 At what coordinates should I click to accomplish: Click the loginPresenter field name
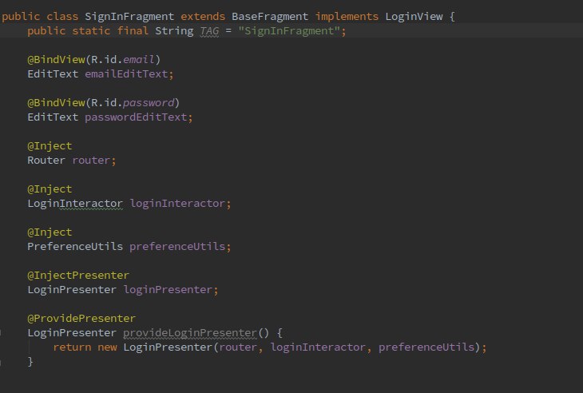pyautogui.click(x=168, y=290)
